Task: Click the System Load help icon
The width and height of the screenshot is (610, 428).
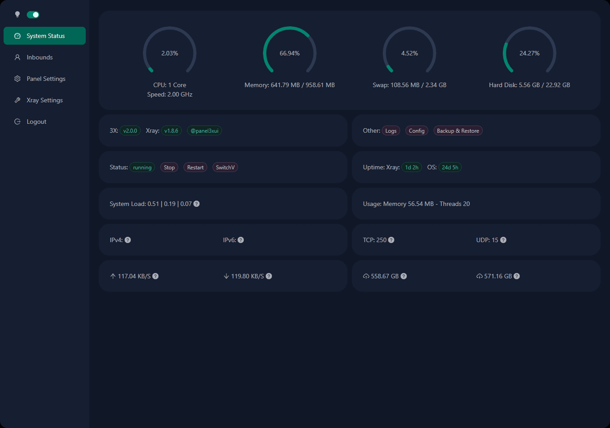Action: click(196, 204)
